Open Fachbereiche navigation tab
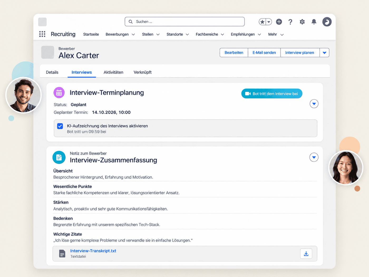The image size is (369, 277). point(207,34)
